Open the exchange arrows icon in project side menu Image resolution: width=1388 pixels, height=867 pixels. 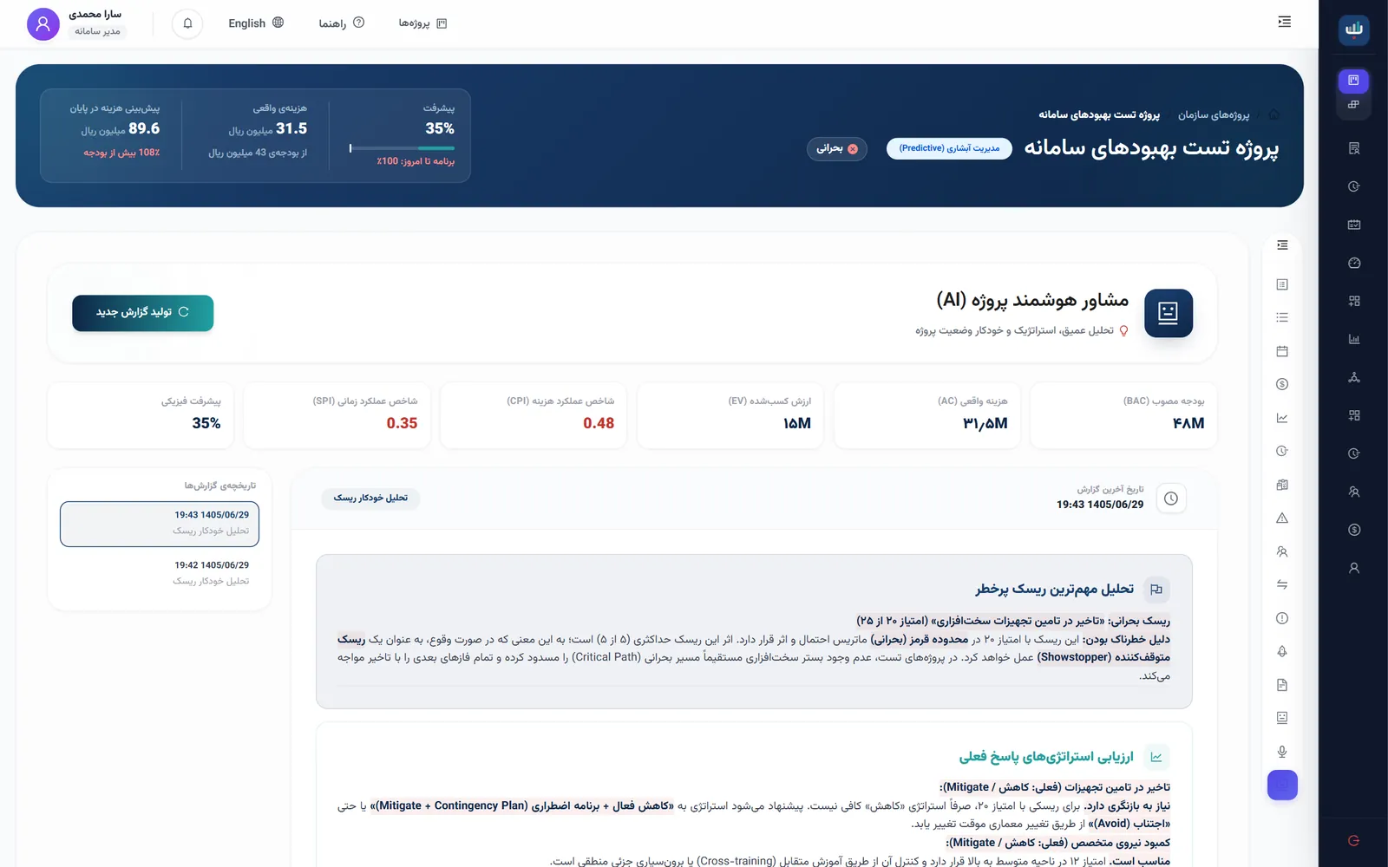1282,584
